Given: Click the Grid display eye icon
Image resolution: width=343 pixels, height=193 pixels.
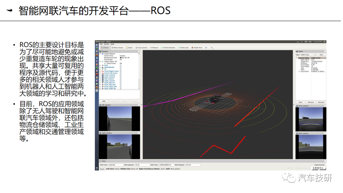Looking at the screenshot, I should [x=103, y=65].
